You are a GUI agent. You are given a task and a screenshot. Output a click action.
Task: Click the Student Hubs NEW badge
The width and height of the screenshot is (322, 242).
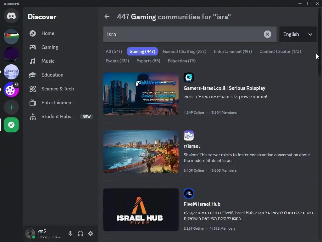point(86,117)
